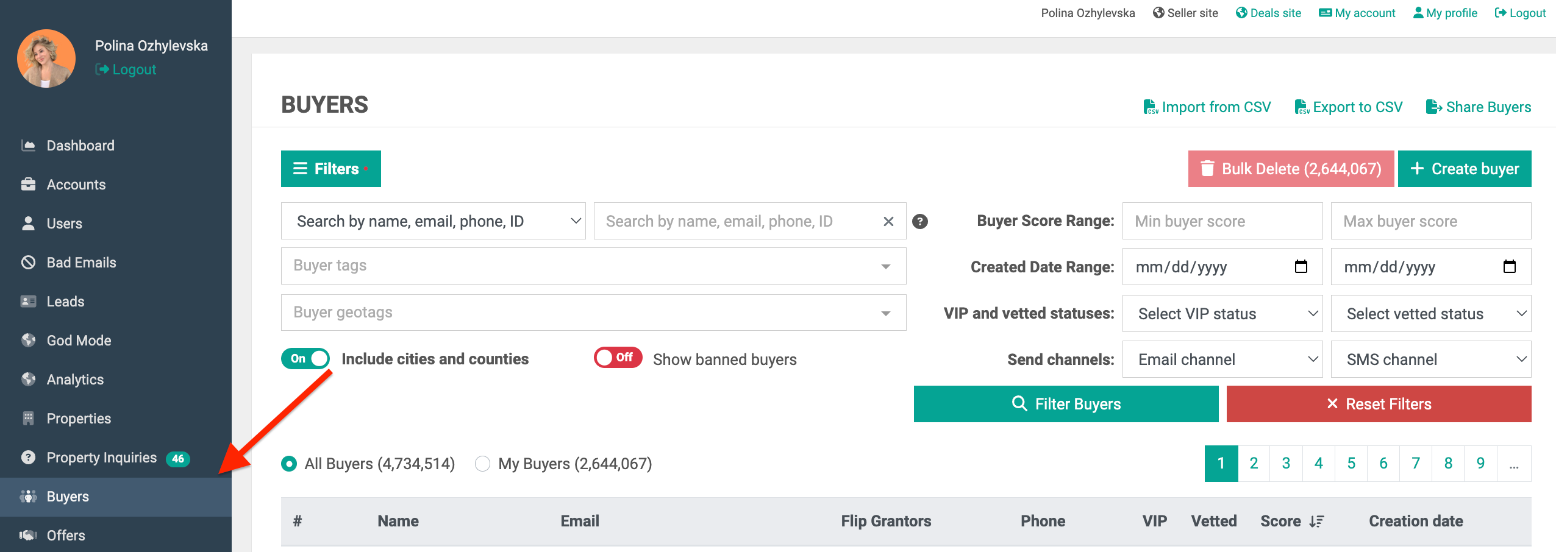Click the Create buyer button
1556x552 pixels.
(x=1465, y=169)
